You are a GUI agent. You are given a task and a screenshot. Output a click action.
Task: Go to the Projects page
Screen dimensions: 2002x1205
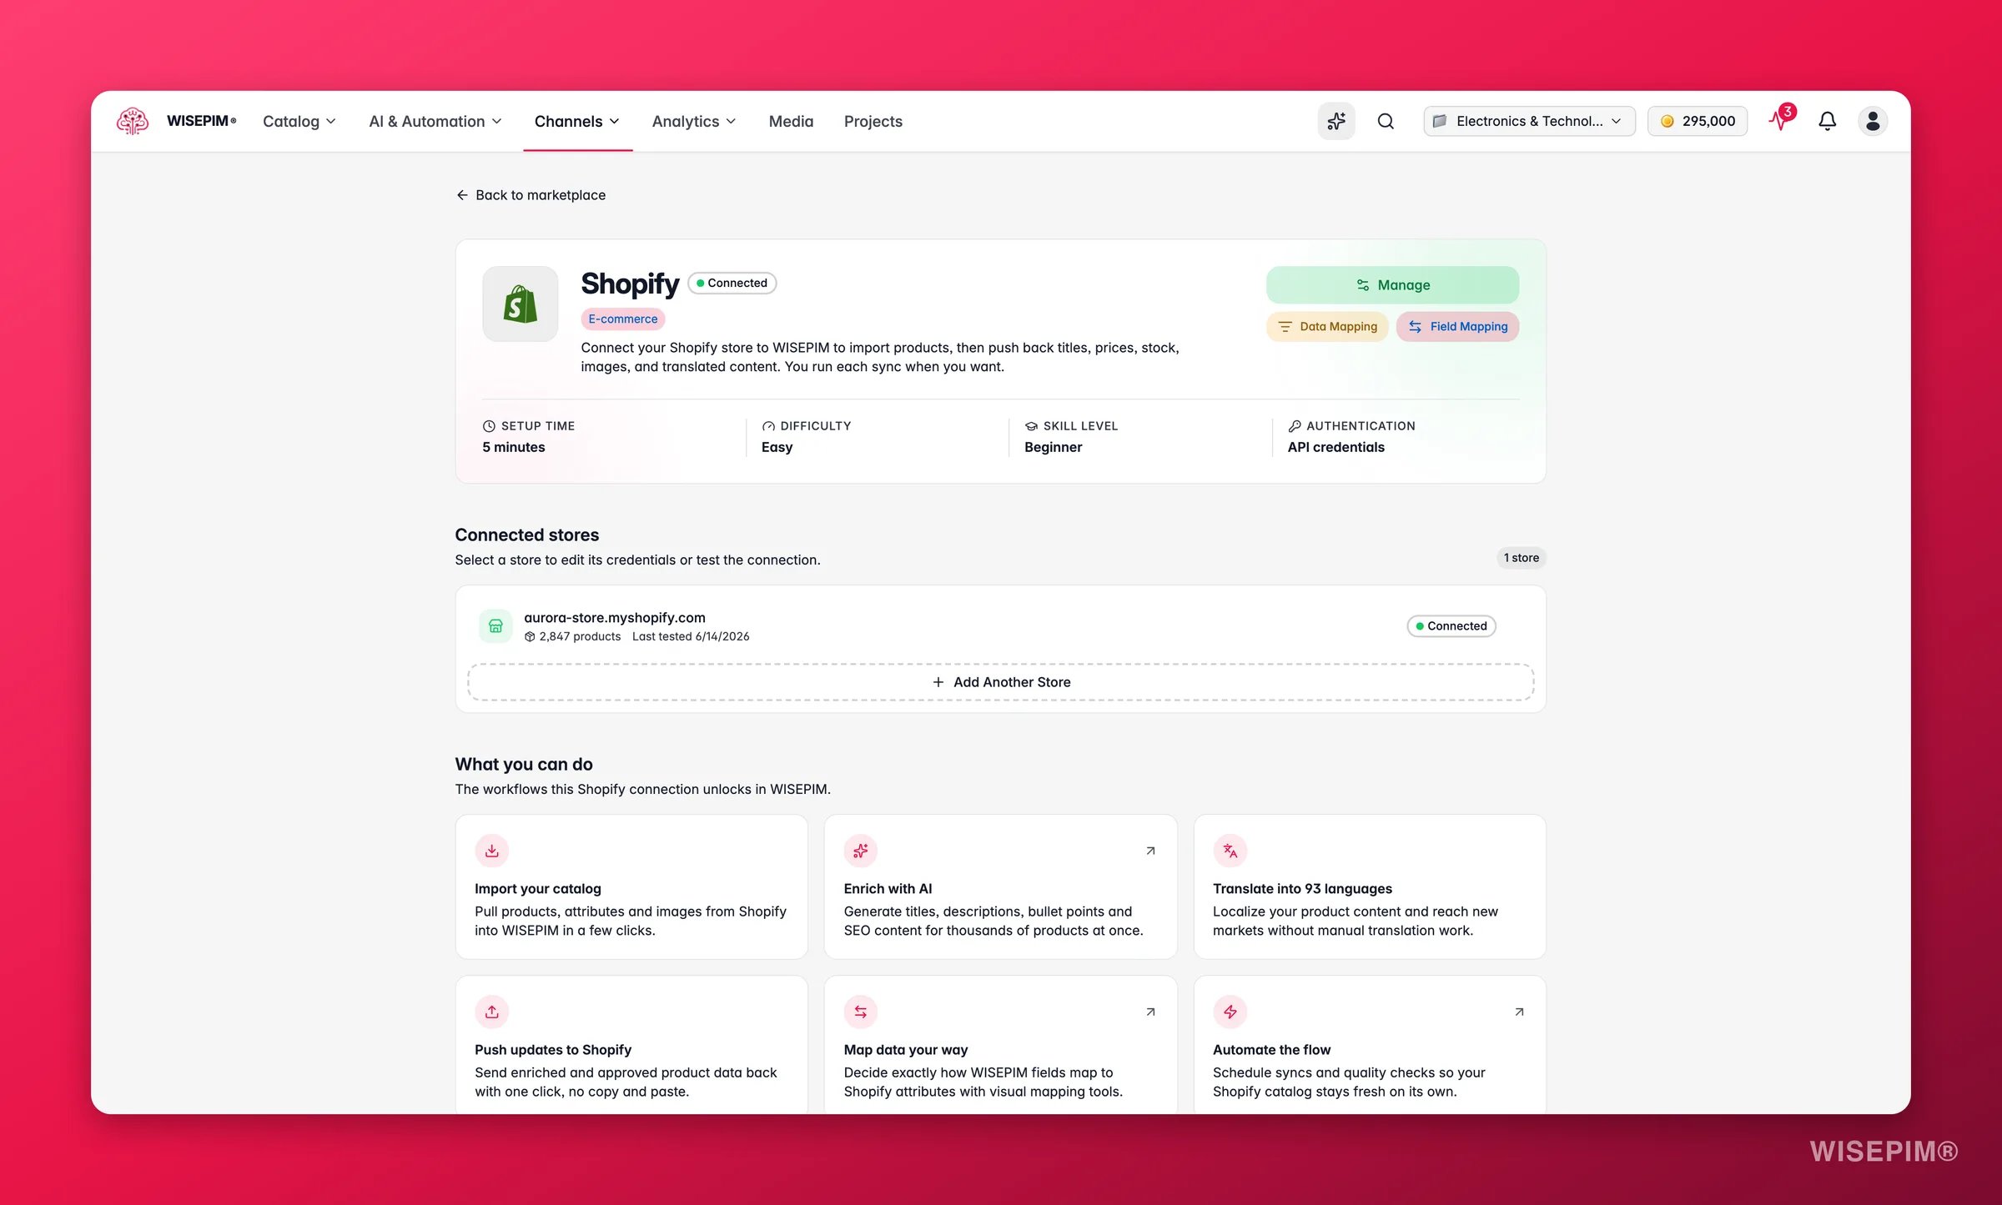pyautogui.click(x=873, y=121)
